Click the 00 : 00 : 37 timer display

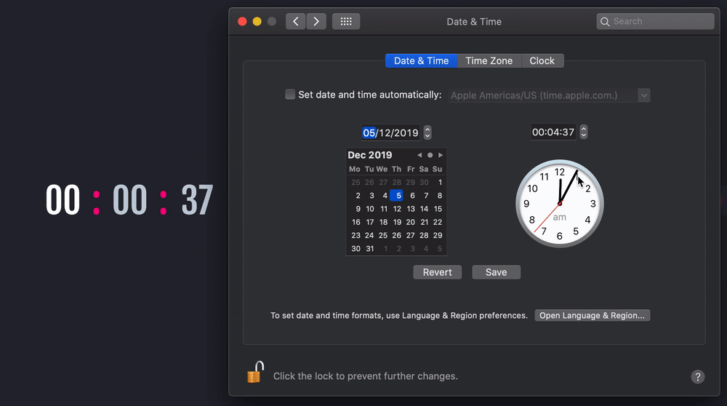(129, 200)
